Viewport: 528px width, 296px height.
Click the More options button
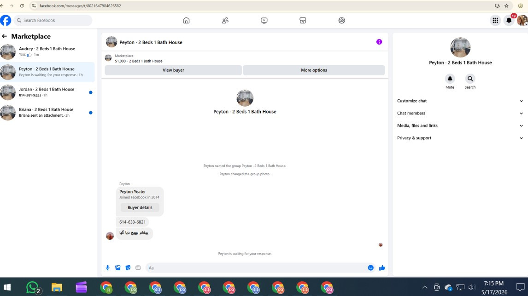(314, 70)
